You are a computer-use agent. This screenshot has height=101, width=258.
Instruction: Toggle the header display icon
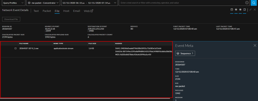[232, 10]
